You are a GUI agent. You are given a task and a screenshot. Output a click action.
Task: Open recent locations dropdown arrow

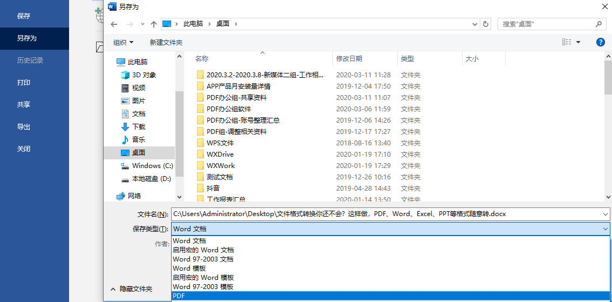(x=142, y=24)
